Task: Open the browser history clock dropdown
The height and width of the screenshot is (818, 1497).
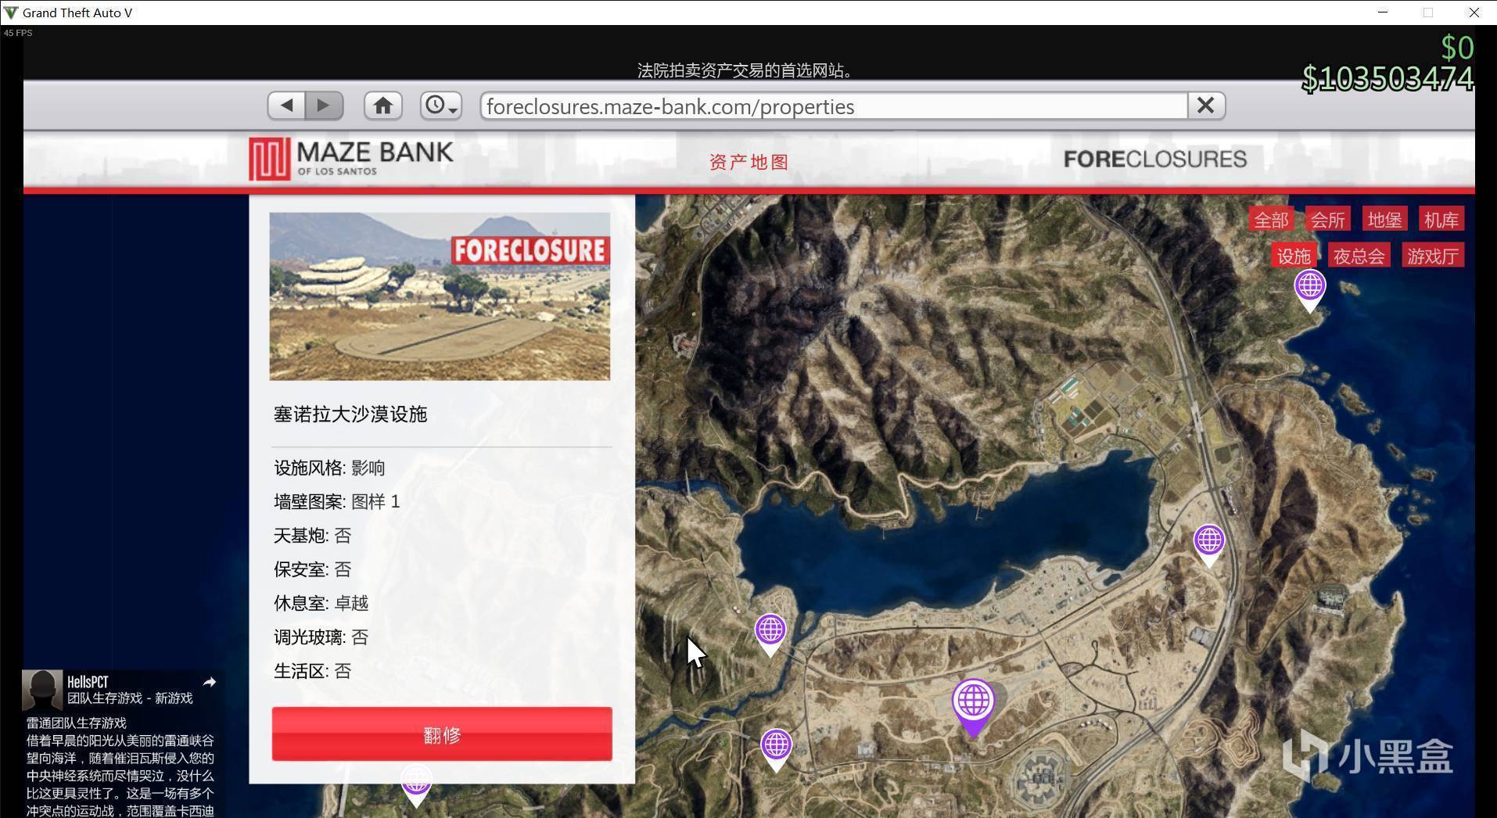Action: point(441,106)
